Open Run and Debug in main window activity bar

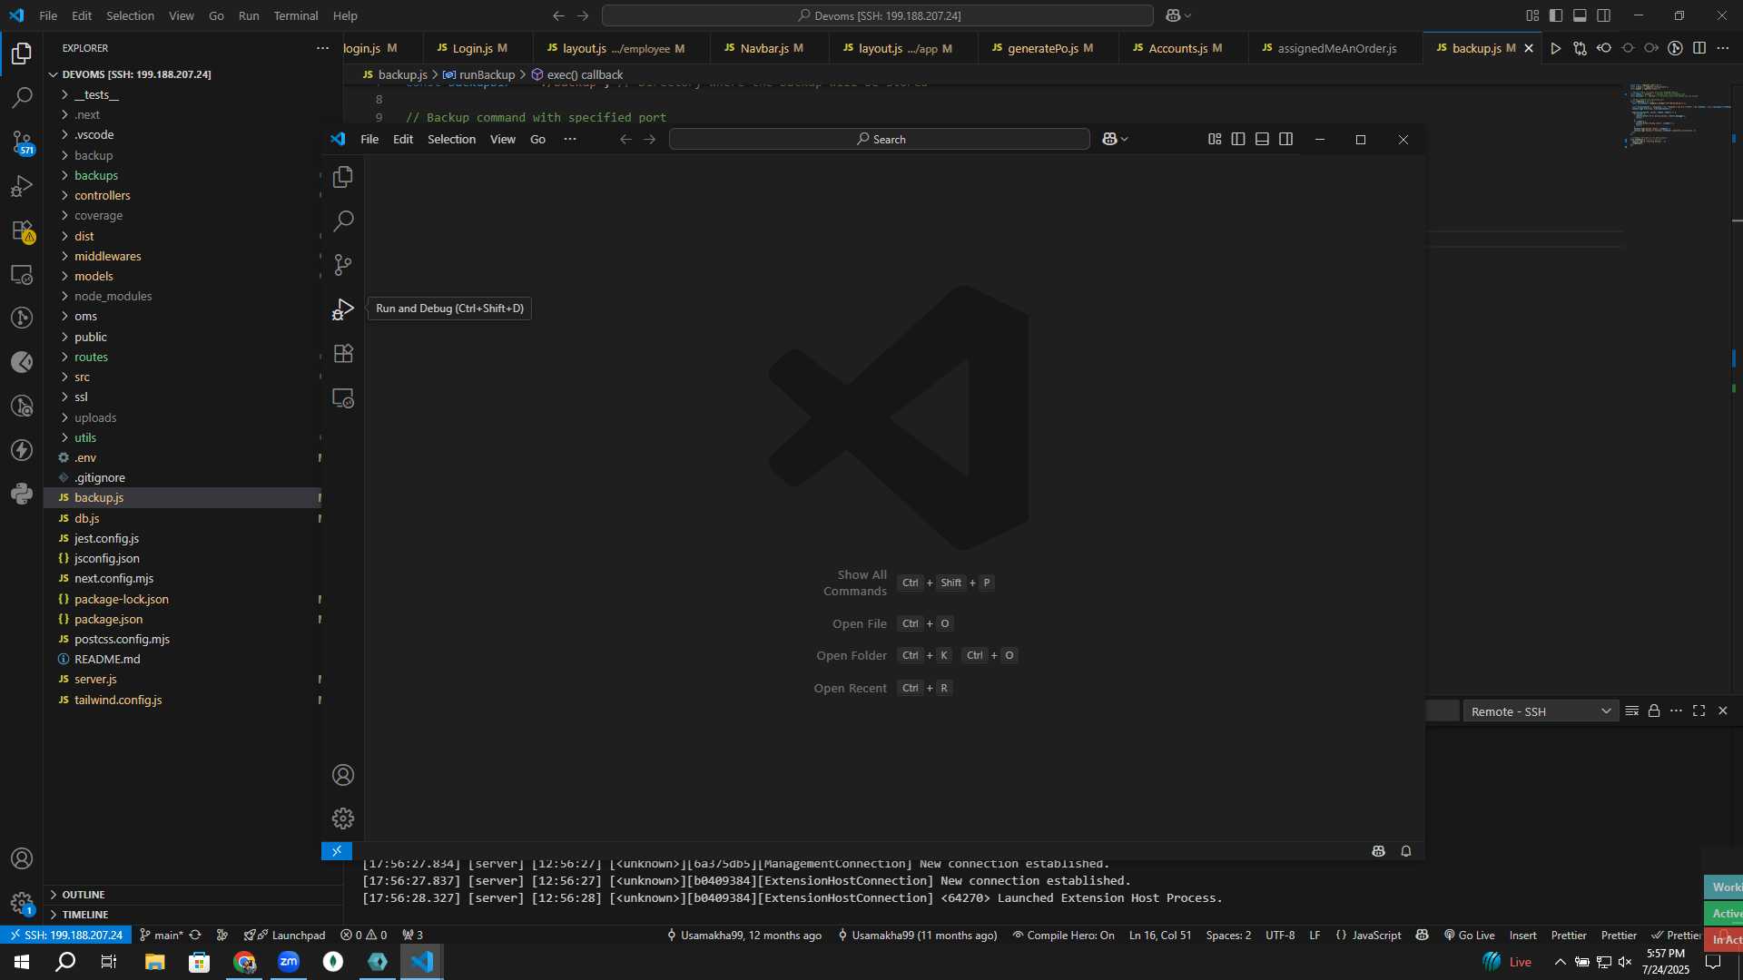[x=22, y=186]
